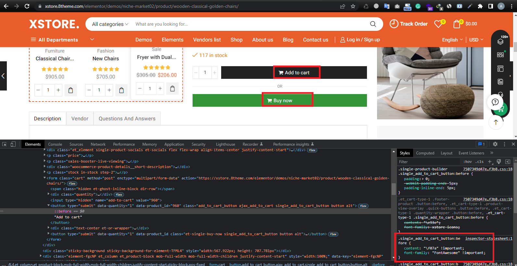Viewport: 517px width, 266px height.
Task: Click the search magnifier icon
Action: (x=373, y=24)
